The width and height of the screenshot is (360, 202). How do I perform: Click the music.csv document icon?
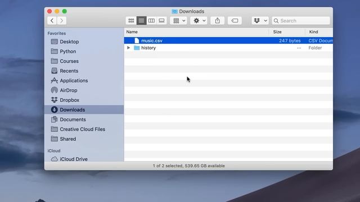coord(137,40)
